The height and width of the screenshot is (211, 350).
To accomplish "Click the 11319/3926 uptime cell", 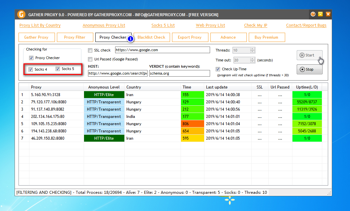I will [x=307, y=109].
